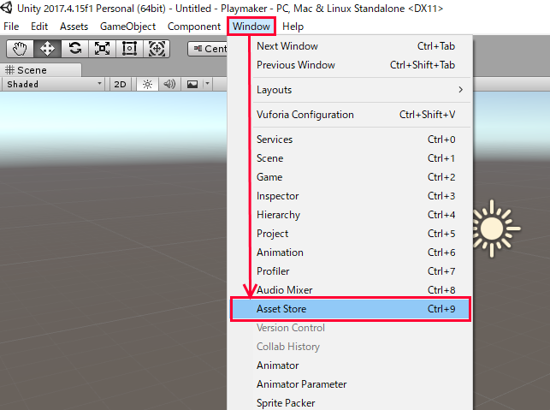Open the Assets menu
Image resolution: width=550 pixels, height=410 pixels.
(74, 27)
